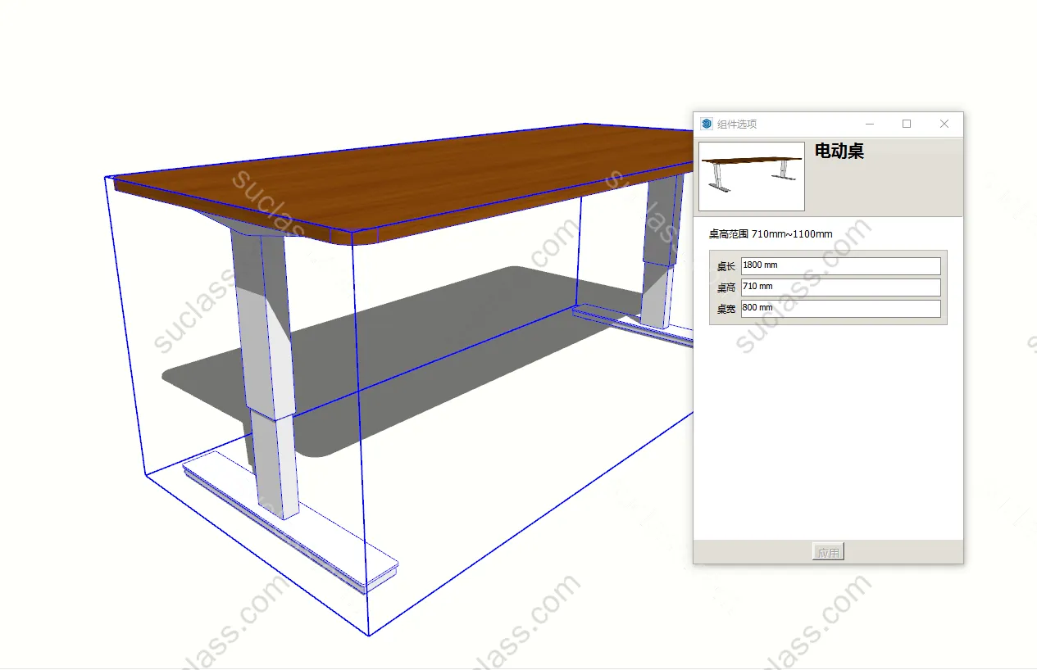Click the SketchUp icon in dialog title bar
The height and width of the screenshot is (670, 1037).
click(x=707, y=124)
